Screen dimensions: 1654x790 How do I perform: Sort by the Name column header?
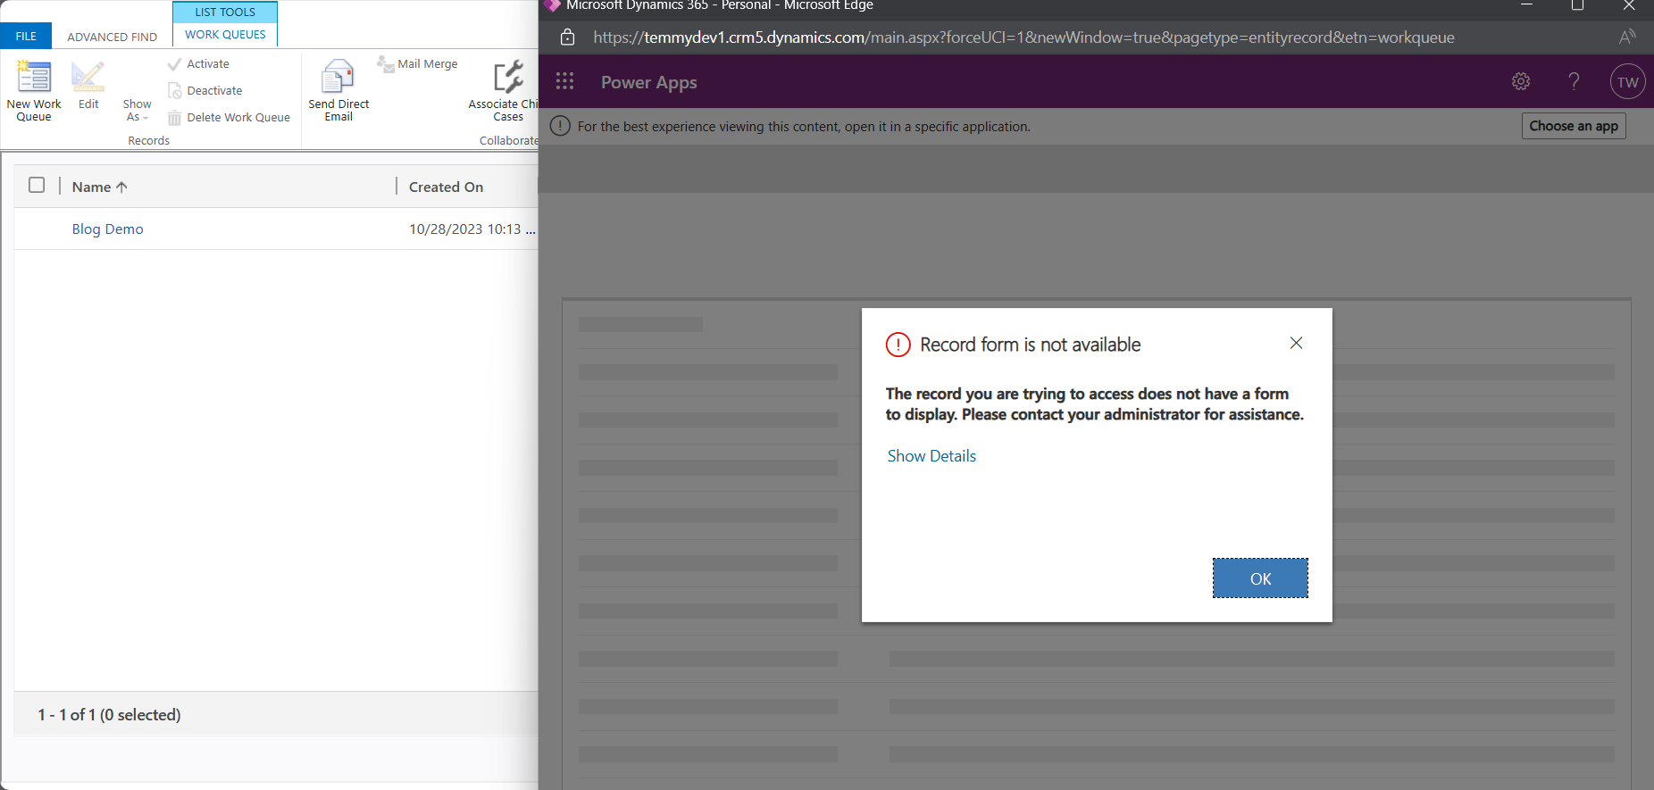100,187
